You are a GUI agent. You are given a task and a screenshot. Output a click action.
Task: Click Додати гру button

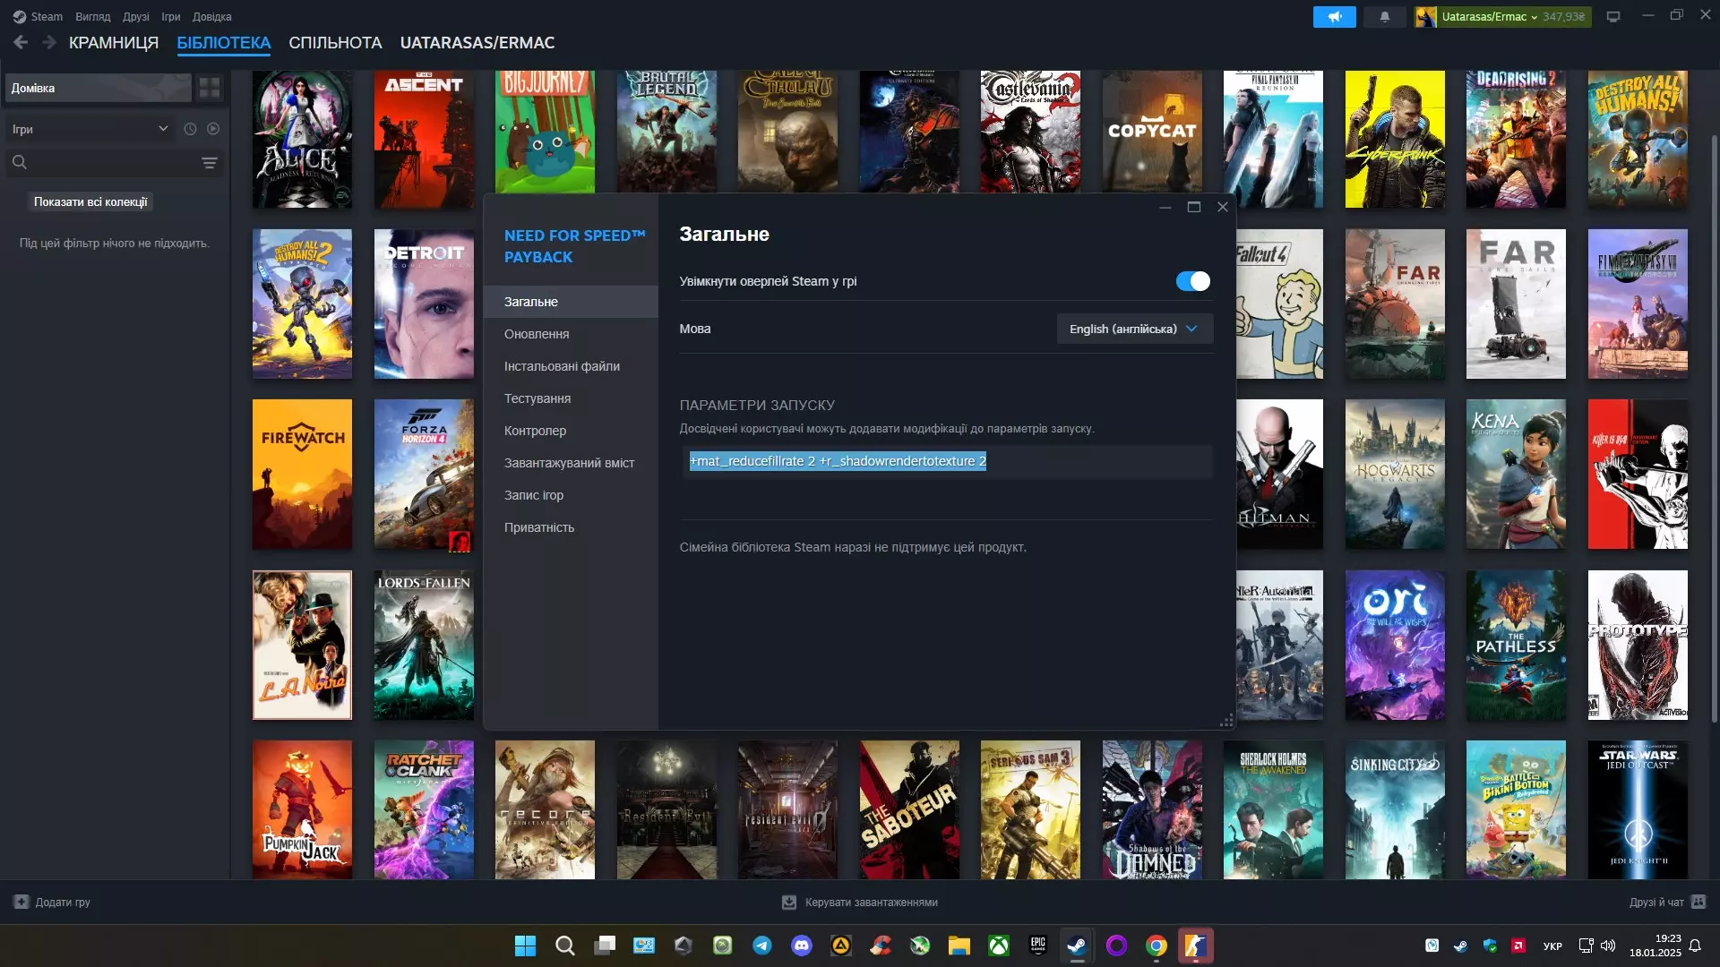point(52,902)
